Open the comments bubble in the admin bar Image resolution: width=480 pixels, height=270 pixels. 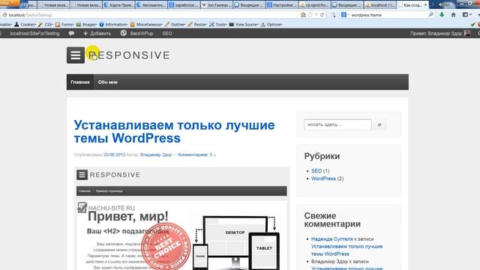[x=71, y=33]
